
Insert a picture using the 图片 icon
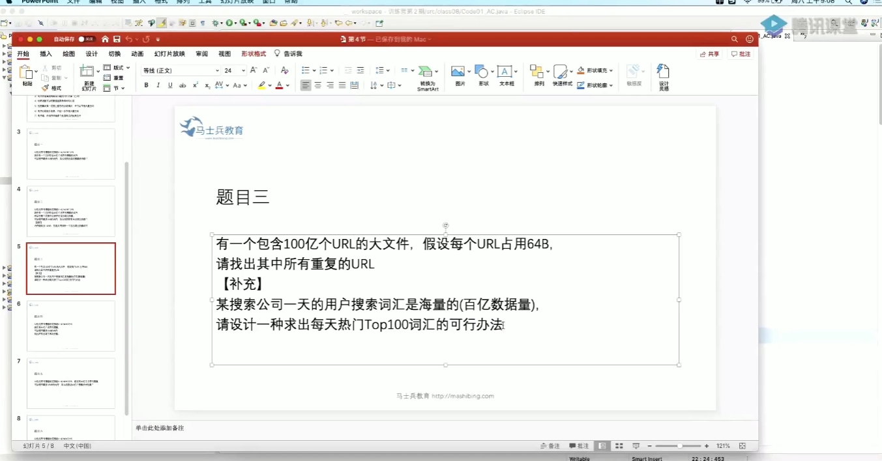(458, 72)
